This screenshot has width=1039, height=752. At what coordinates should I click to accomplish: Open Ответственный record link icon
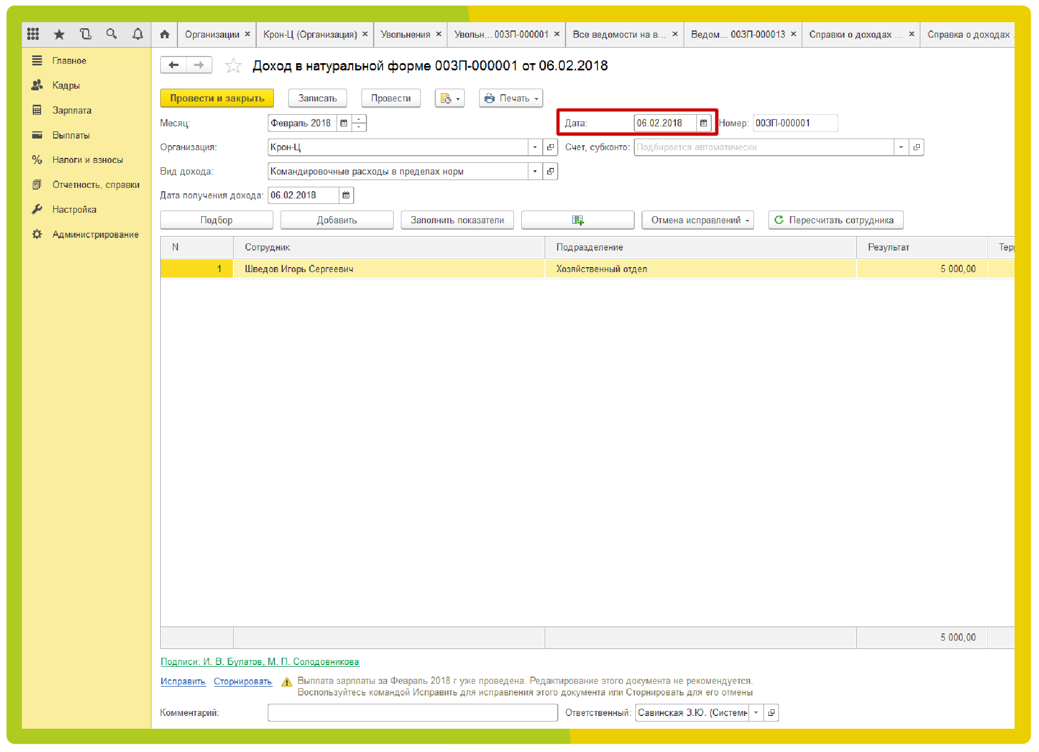(x=771, y=713)
